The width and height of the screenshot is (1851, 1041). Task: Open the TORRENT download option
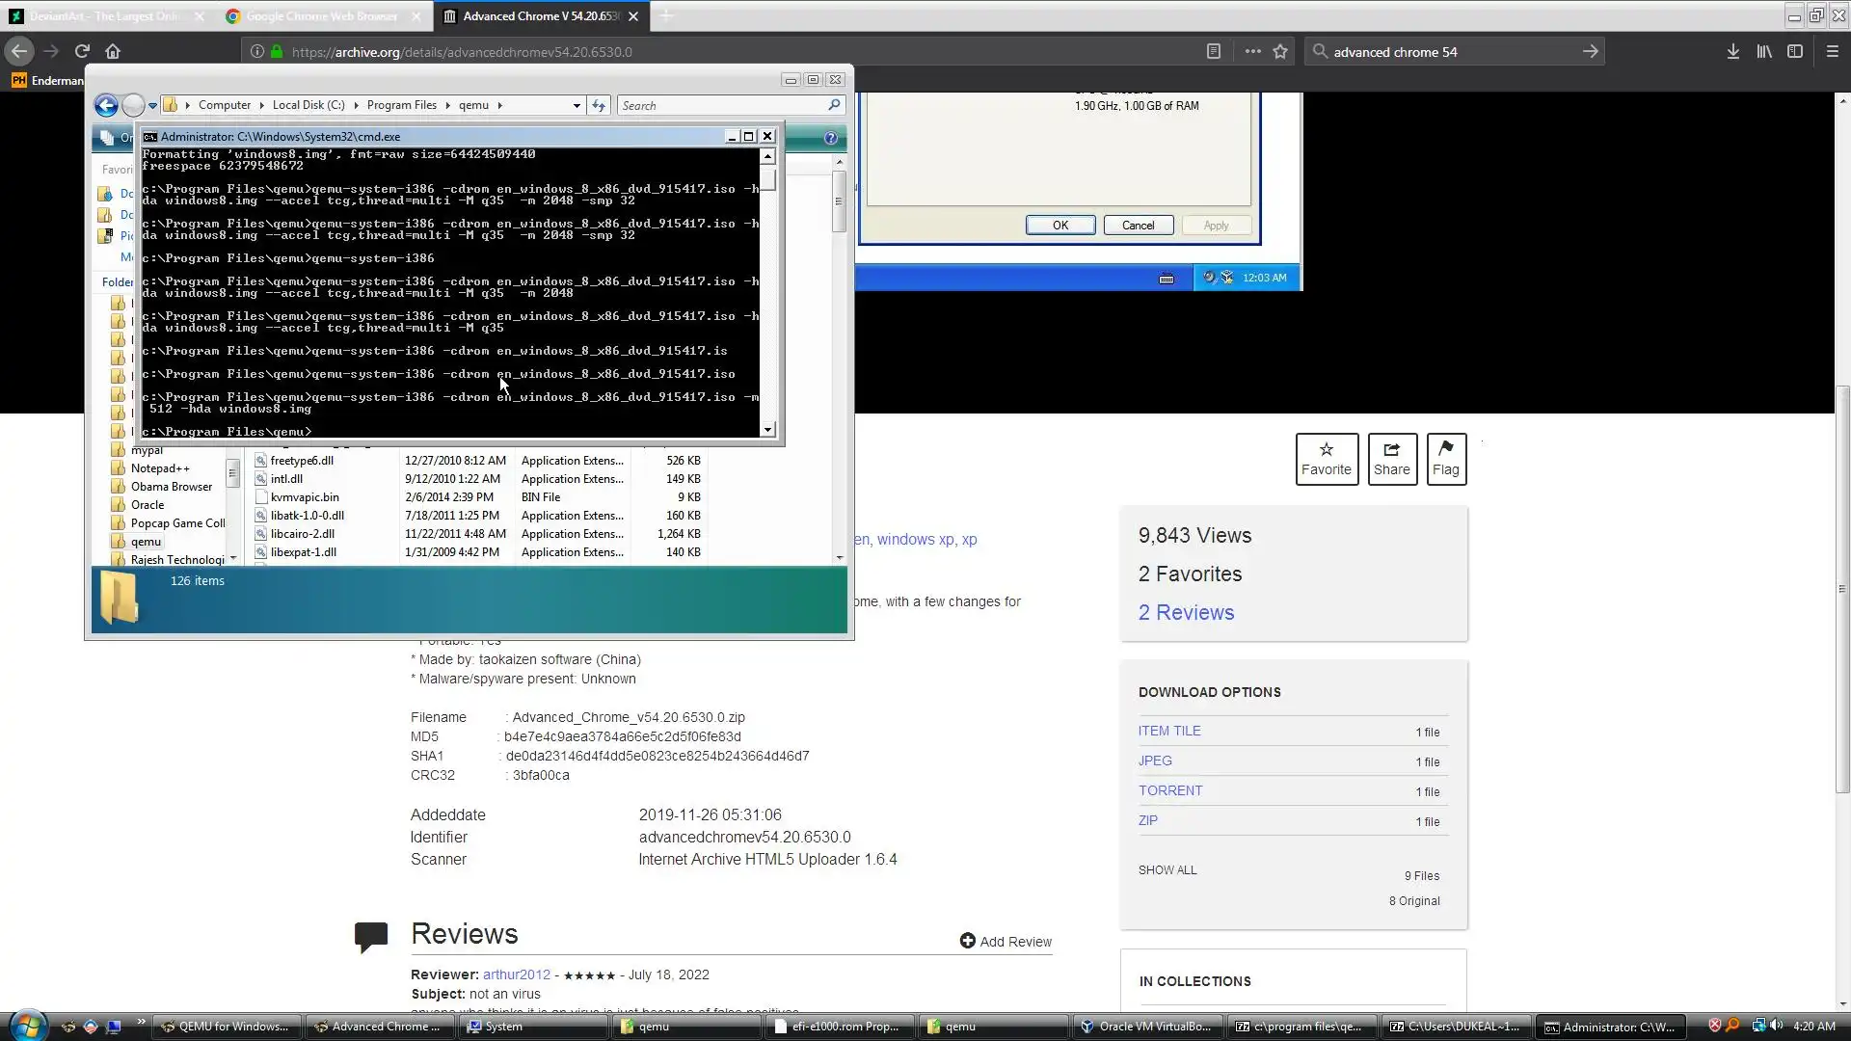click(x=1169, y=790)
